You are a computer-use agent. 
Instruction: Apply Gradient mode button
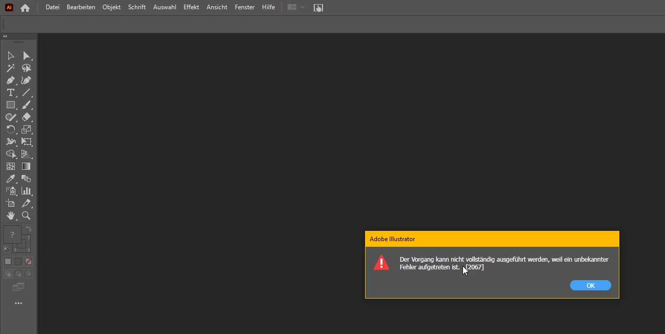tap(18, 262)
